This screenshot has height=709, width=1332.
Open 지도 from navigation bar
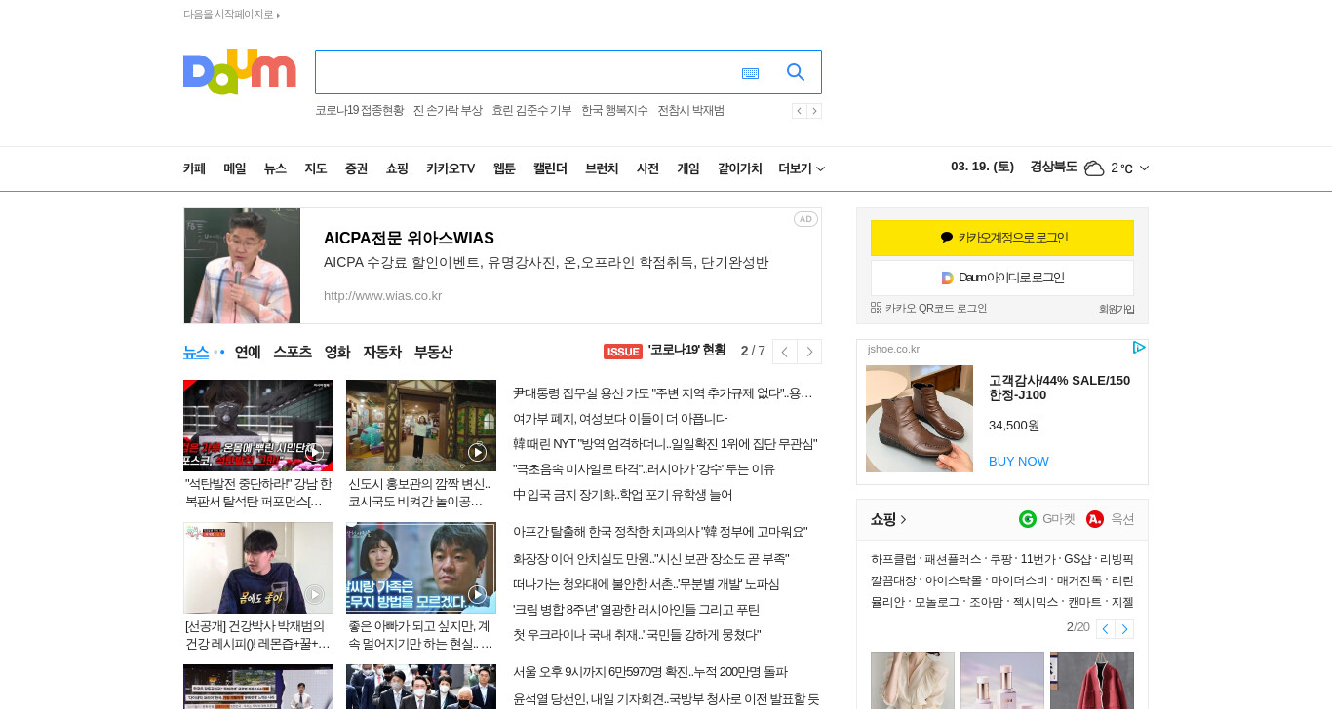point(315,168)
